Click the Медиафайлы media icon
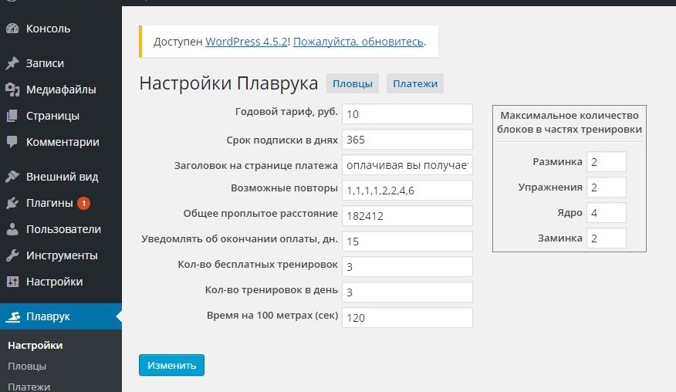Image resolution: width=676 pixels, height=392 pixels. (12, 90)
